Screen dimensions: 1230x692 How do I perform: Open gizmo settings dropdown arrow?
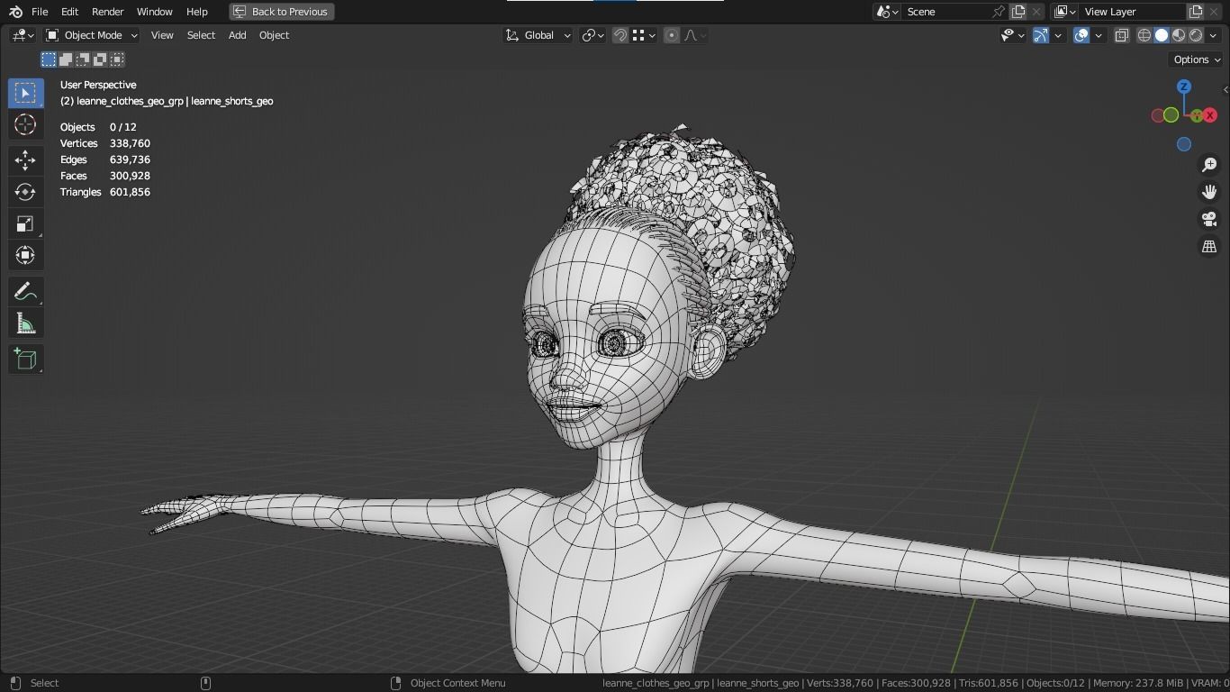click(1058, 35)
